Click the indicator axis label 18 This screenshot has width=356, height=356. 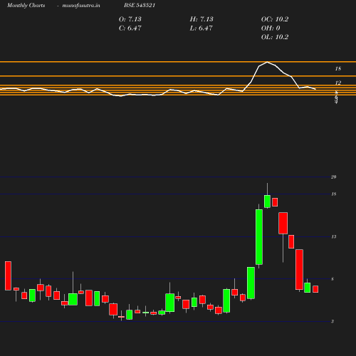point(338,69)
